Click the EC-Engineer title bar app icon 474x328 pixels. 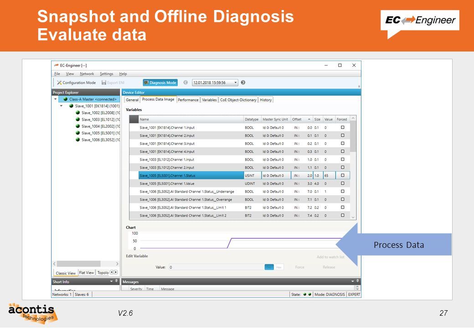tap(56, 65)
